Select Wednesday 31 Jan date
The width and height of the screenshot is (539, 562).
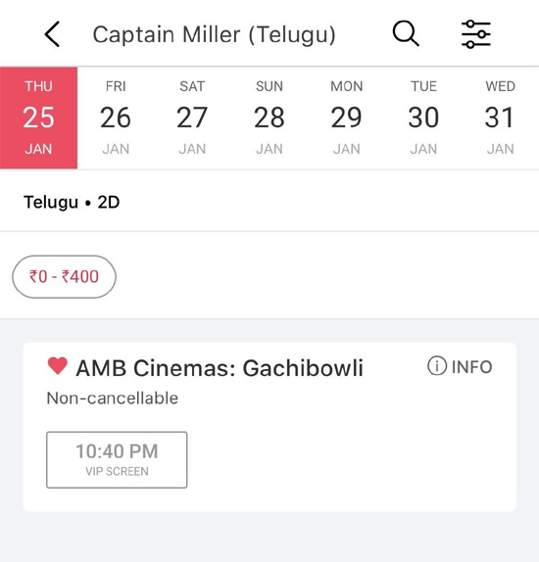click(500, 117)
